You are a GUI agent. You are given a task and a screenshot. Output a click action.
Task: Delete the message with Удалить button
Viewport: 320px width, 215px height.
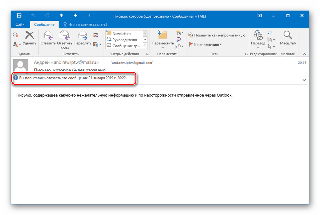(30, 38)
